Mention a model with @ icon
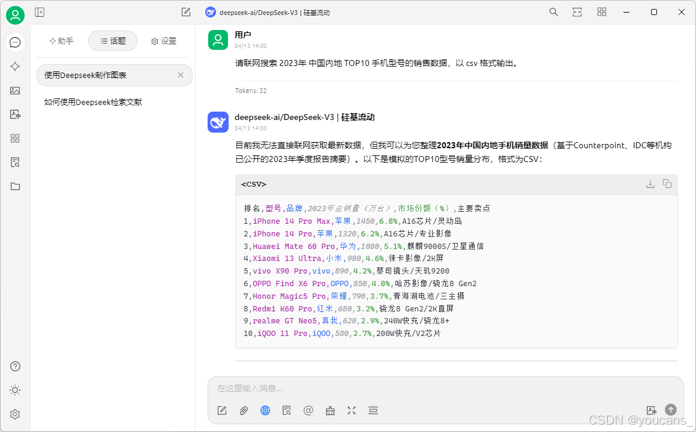Image resolution: width=696 pixels, height=432 pixels. [x=308, y=410]
